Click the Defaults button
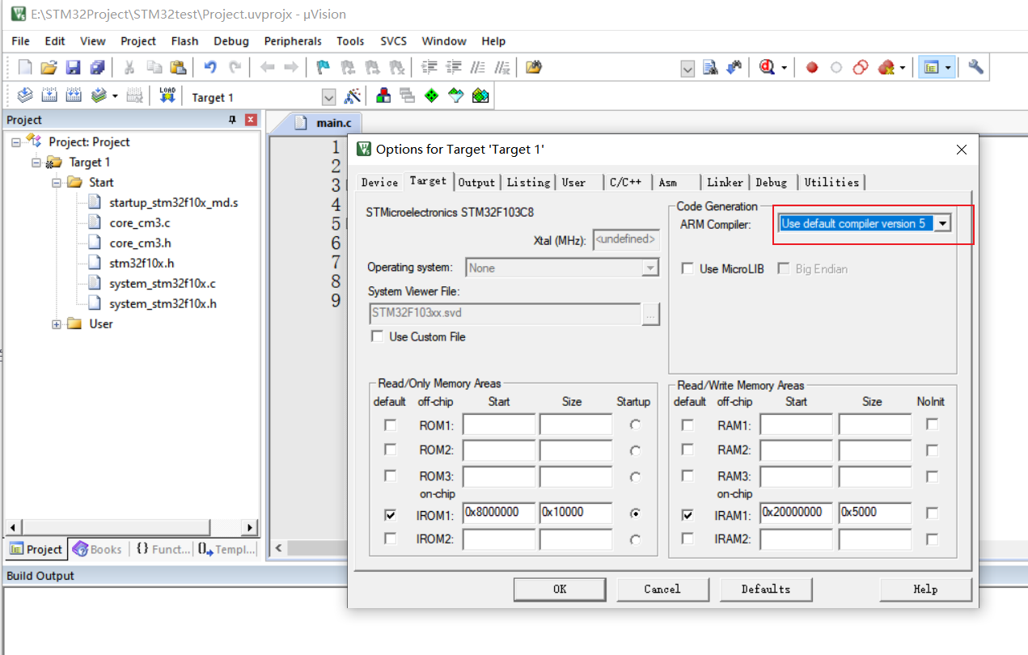This screenshot has width=1028, height=655. coord(765,589)
